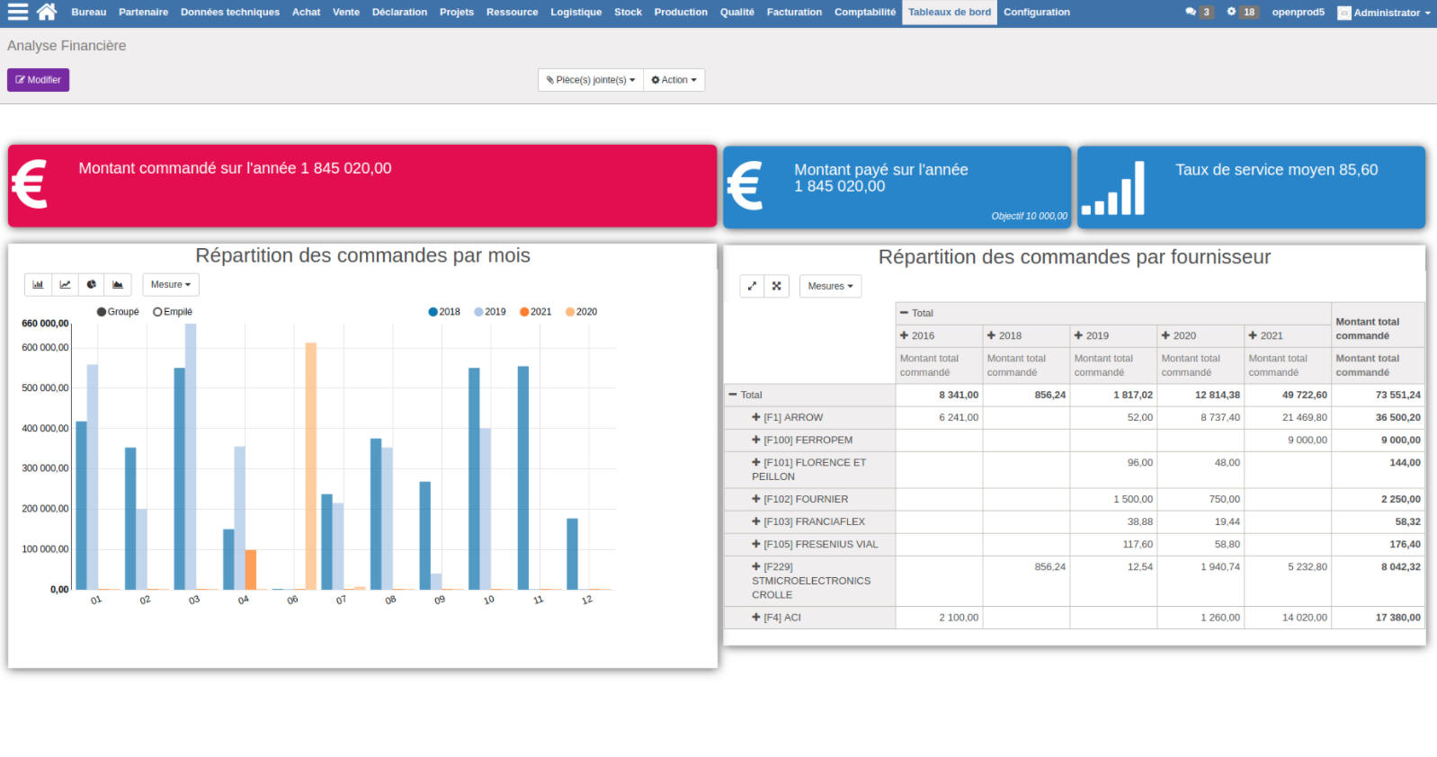Open the Mesures dropdown of pivot table

click(830, 286)
